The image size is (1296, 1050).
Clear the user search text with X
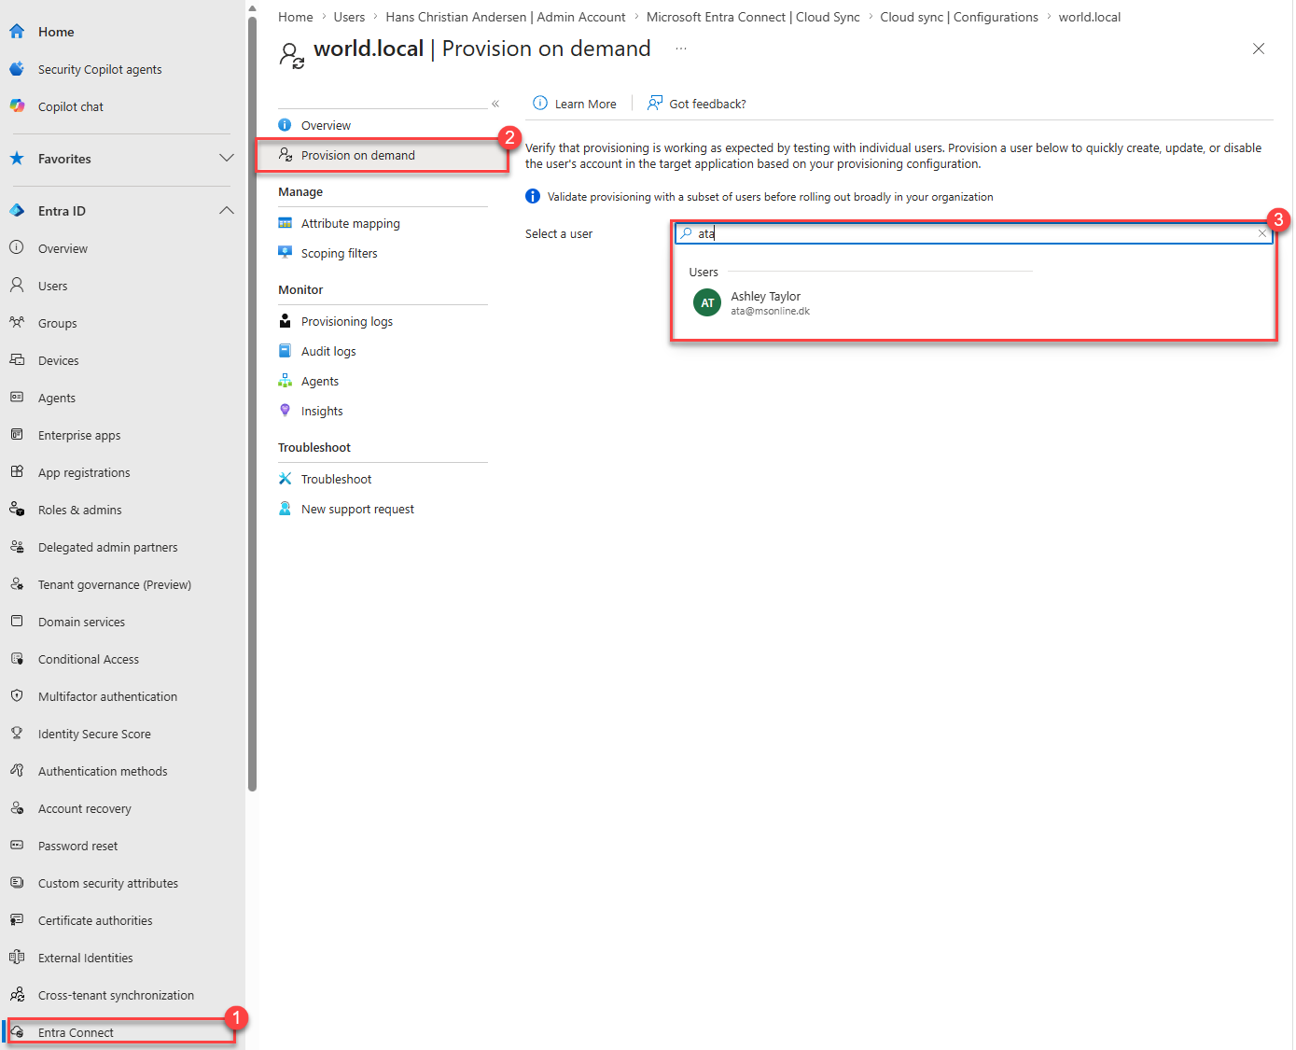(1262, 233)
